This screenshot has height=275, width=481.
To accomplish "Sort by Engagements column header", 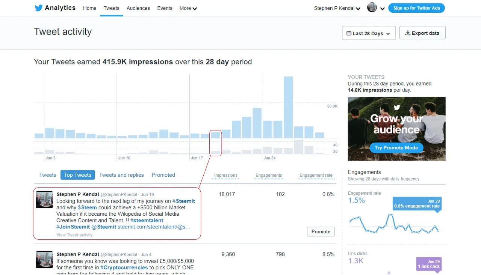I will pyautogui.click(x=269, y=175).
